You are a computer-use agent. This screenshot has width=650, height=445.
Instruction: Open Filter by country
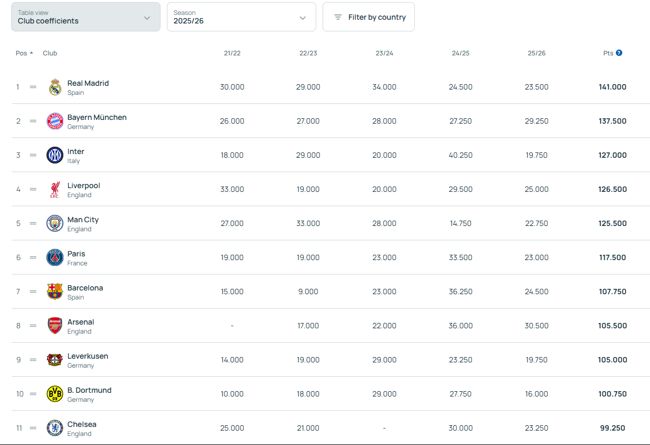(x=368, y=17)
